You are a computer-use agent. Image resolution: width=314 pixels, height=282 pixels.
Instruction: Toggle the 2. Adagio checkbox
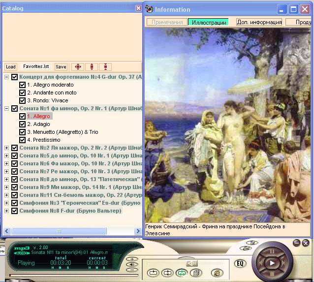click(x=22, y=124)
